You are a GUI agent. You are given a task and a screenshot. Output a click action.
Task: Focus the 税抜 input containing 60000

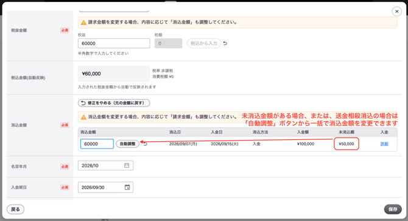tap(114, 43)
